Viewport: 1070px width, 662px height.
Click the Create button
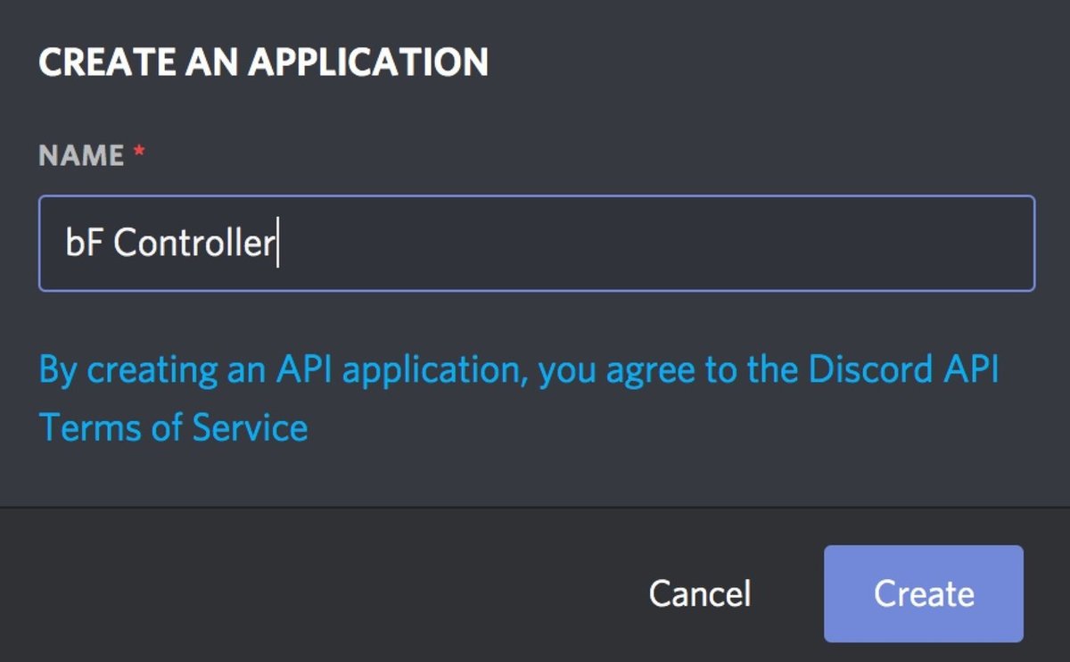(923, 593)
